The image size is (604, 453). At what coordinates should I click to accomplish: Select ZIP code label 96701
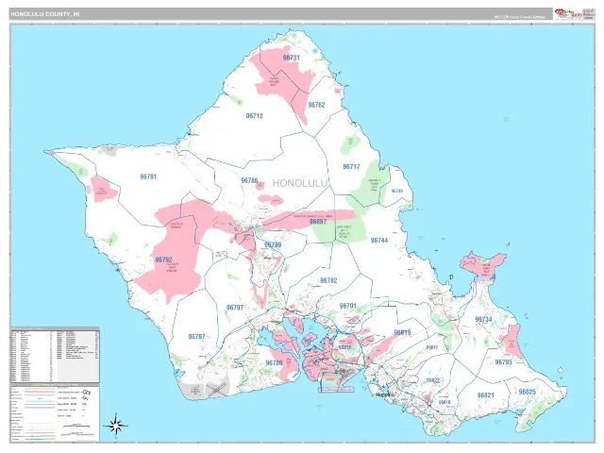coord(348,306)
